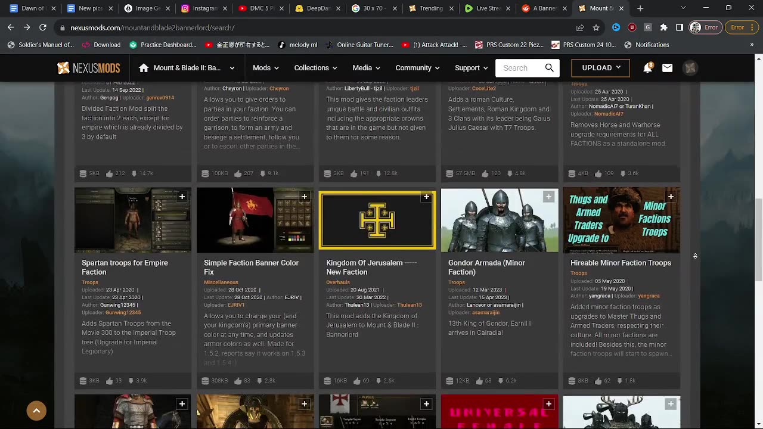Screen dimensions: 763x429
Task: Open the user avatar menu
Action: (x=690, y=68)
